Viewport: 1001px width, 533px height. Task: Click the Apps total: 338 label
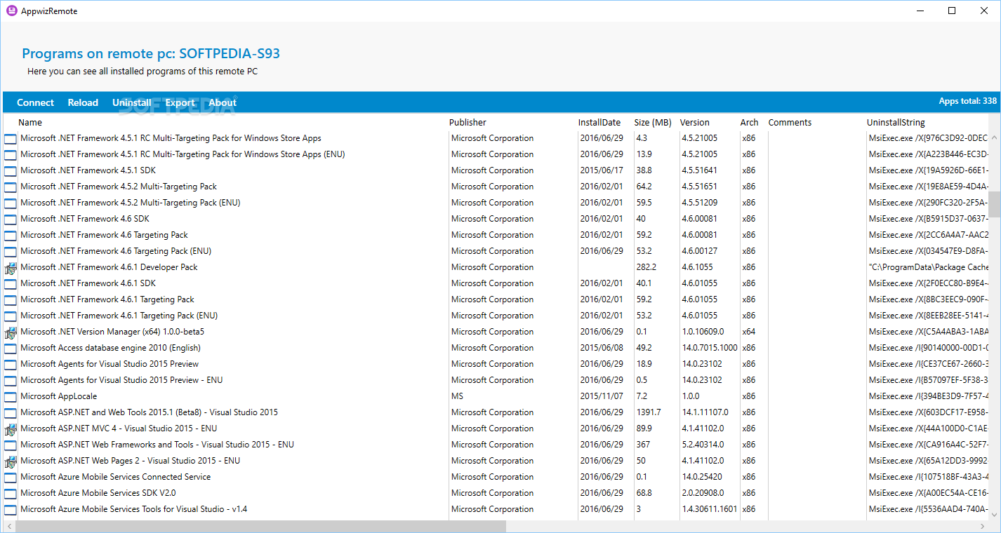(968, 101)
